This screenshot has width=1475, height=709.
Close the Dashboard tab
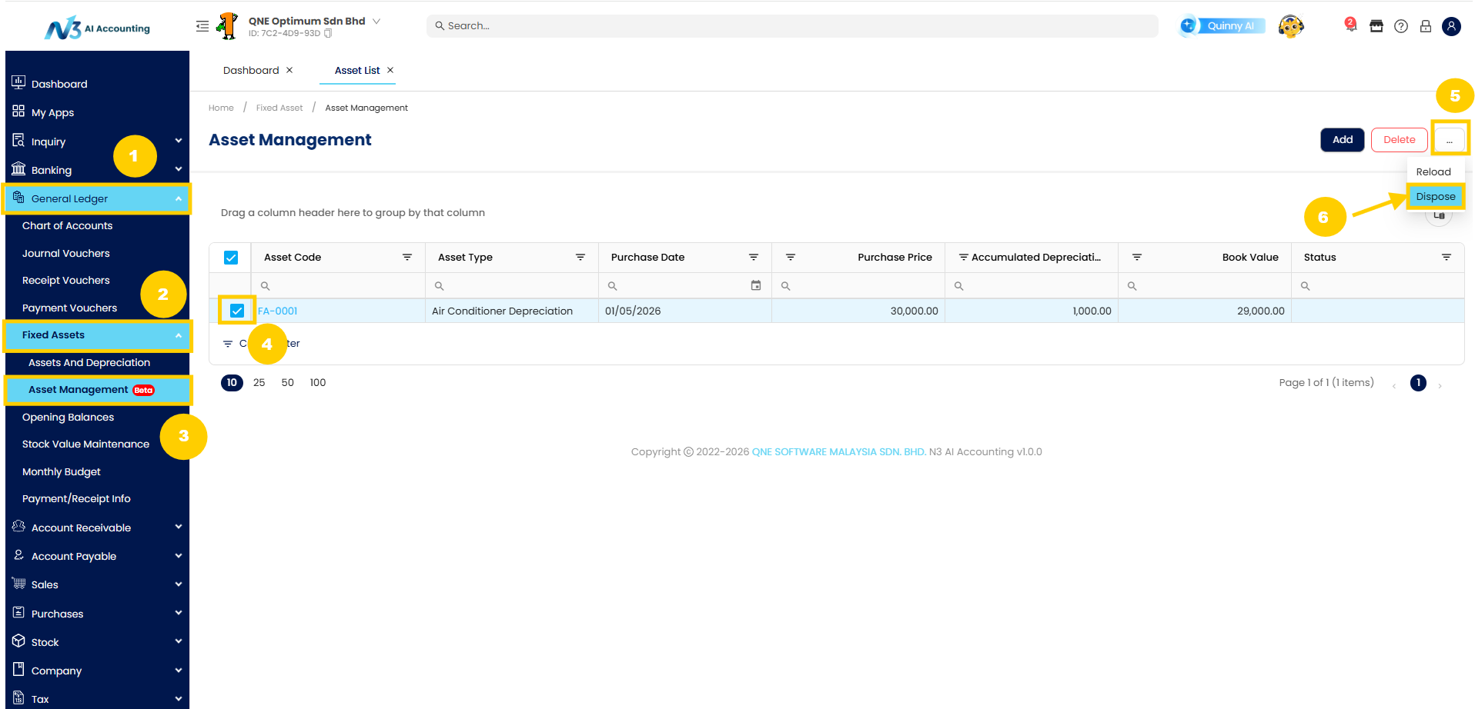coord(289,70)
